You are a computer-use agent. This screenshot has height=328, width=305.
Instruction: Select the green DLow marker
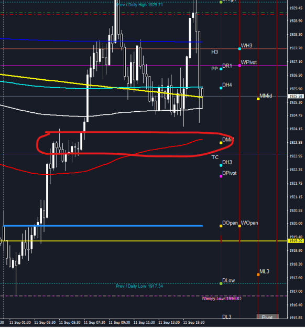(x=221, y=283)
